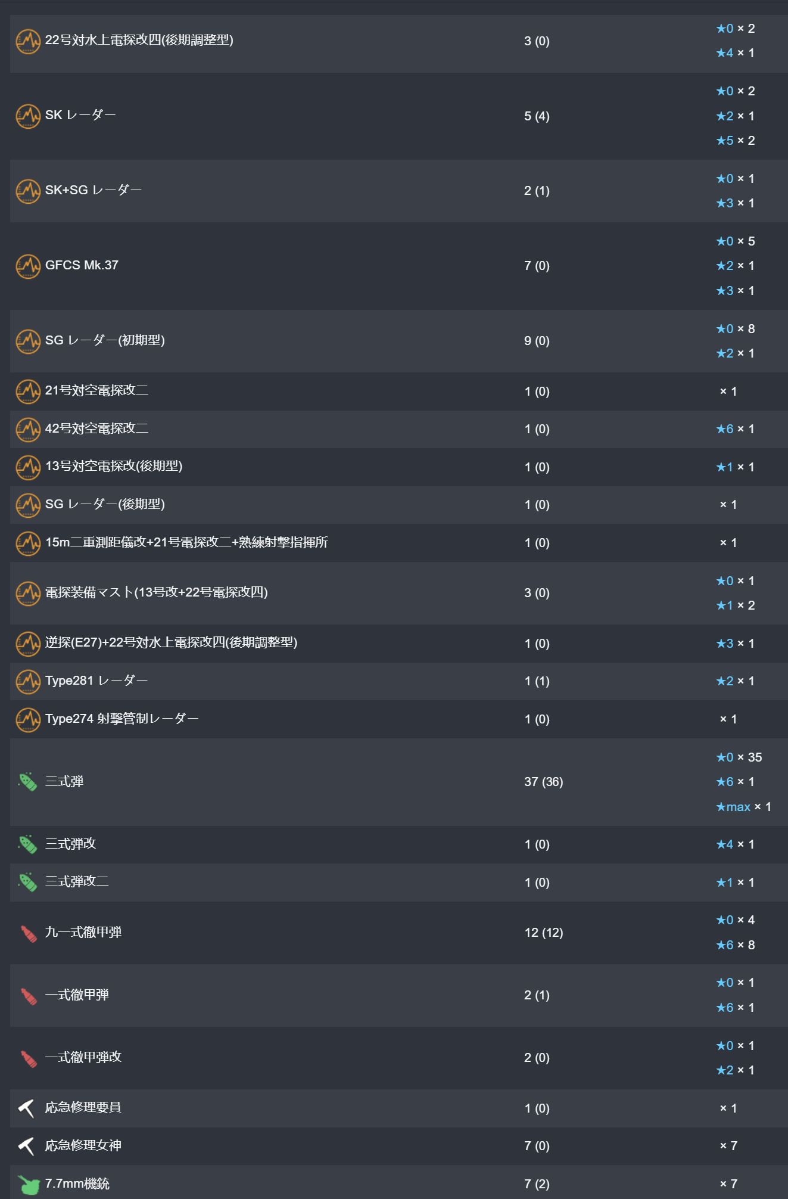The image size is (788, 1199).
Task: Select the SG レーダー(初期型) row name
Action: [x=105, y=340]
